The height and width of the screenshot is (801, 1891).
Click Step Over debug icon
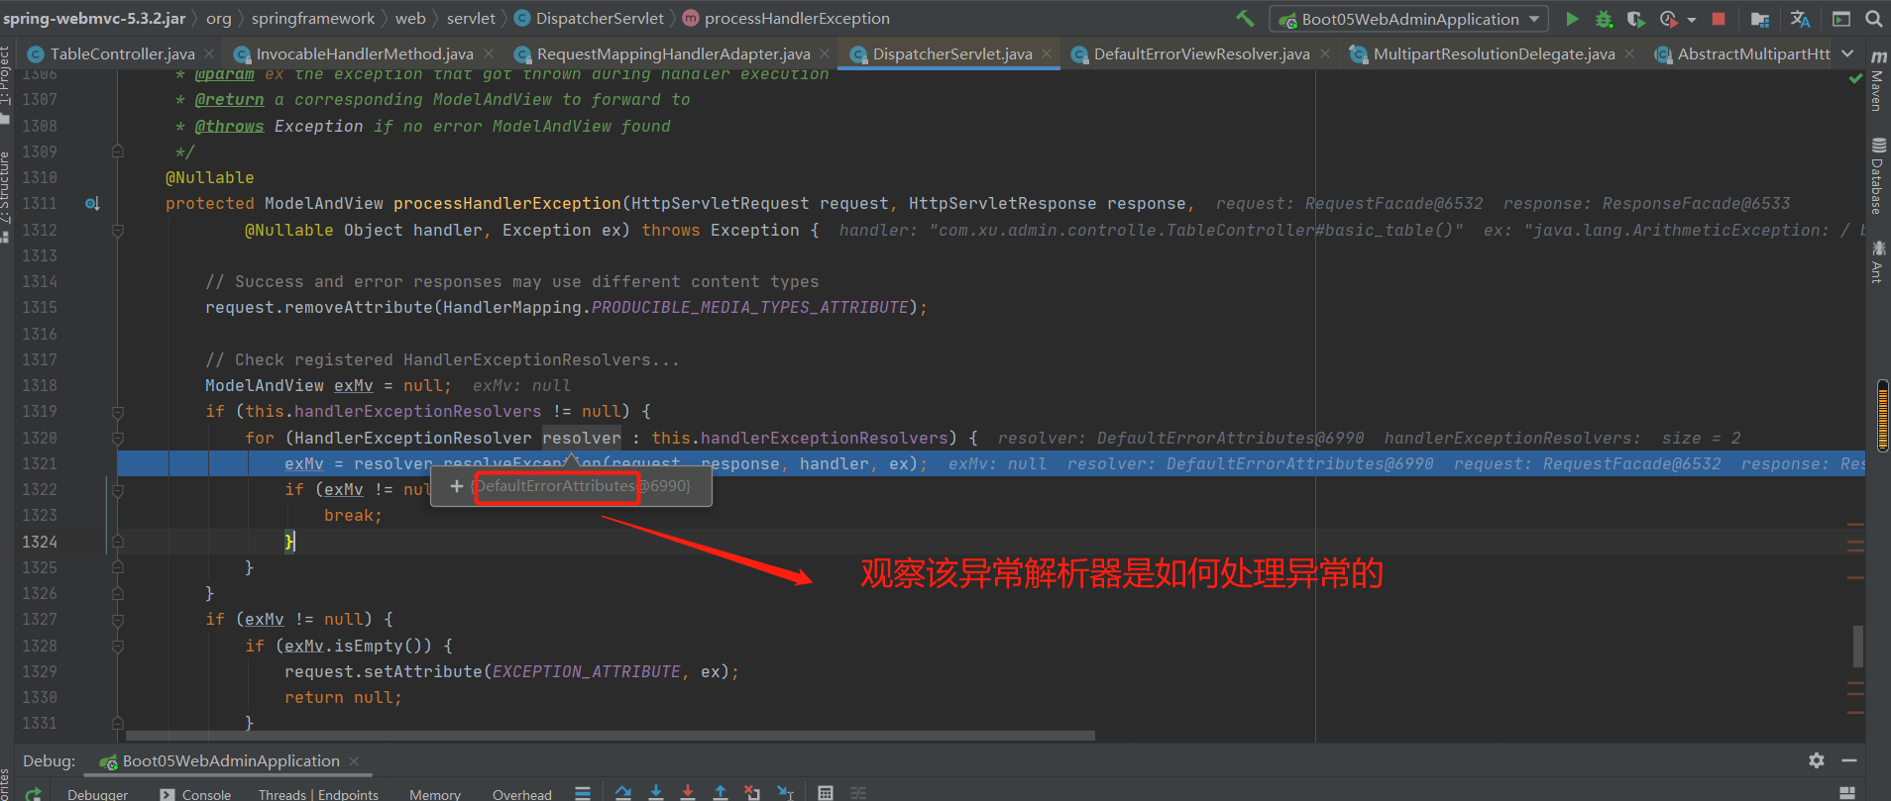(623, 792)
